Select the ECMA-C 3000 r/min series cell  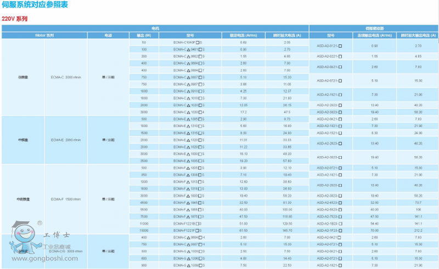click(65, 77)
